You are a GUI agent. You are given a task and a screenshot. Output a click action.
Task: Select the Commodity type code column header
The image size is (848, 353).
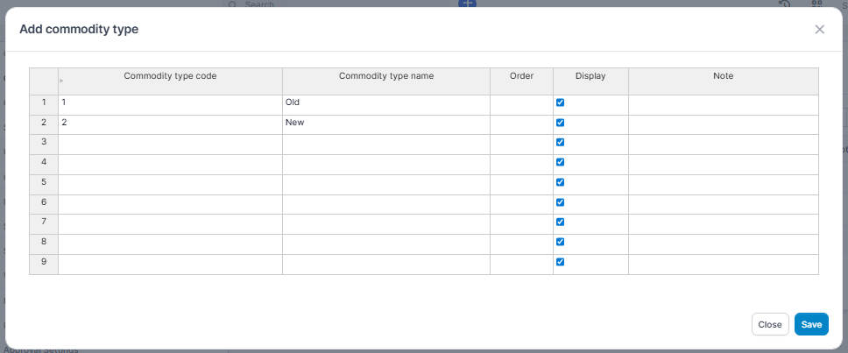[x=170, y=76]
